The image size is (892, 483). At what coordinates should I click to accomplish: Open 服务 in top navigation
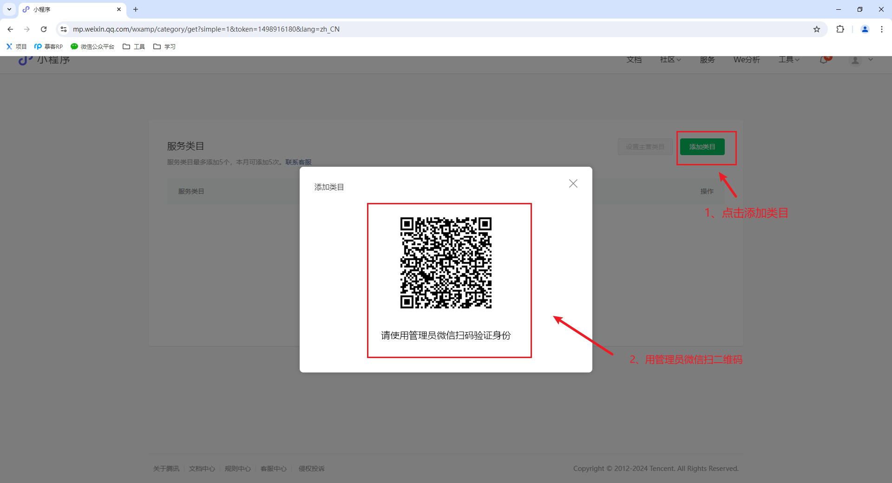click(x=708, y=60)
